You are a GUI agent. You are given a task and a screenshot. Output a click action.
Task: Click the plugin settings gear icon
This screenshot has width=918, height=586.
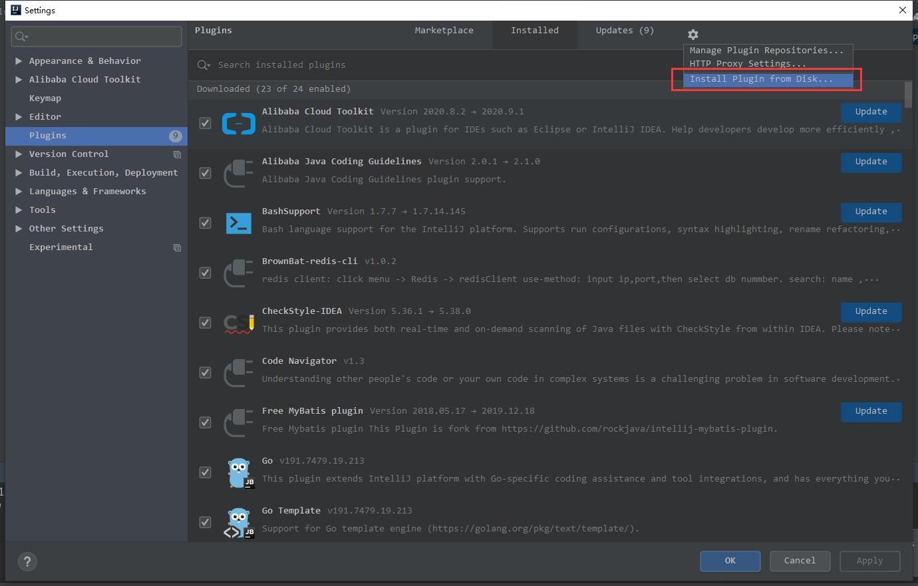tap(692, 35)
